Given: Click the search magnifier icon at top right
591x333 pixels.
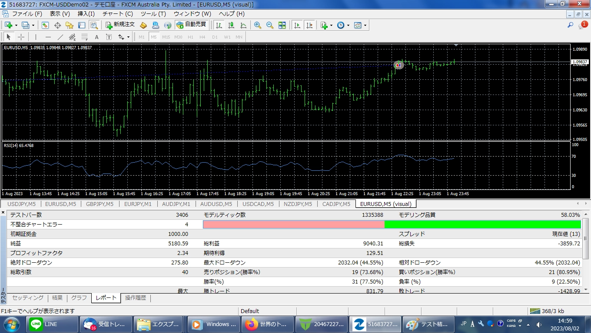Looking at the screenshot, I should pos(570,25).
